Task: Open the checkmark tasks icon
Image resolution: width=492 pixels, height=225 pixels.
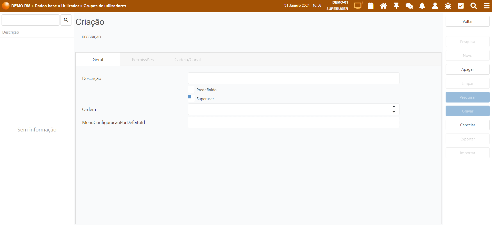Action: click(461, 6)
